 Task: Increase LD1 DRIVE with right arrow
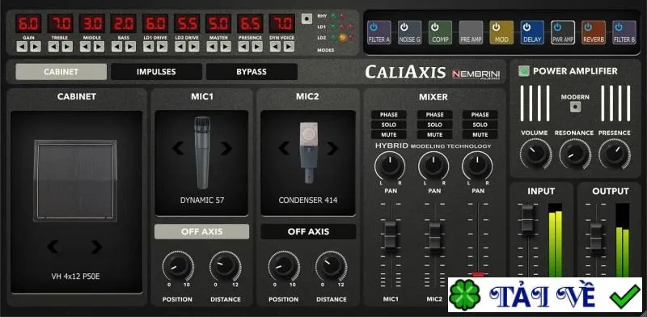[163, 47]
